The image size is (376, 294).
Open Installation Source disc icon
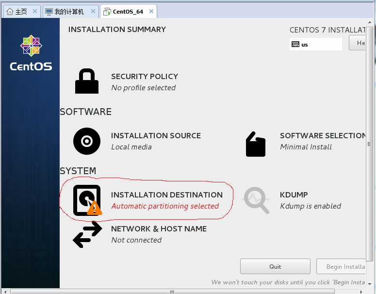tap(87, 141)
